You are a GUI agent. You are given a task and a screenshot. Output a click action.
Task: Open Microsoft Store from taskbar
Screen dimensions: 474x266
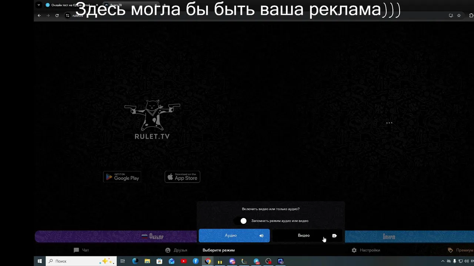[x=160, y=261]
